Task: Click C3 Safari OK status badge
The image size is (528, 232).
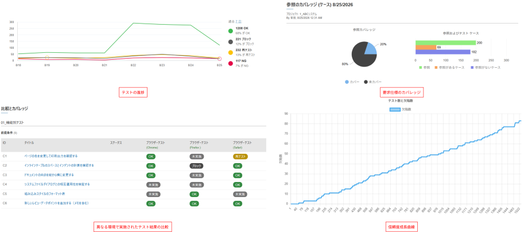Action: pyautogui.click(x=238, y=175)
